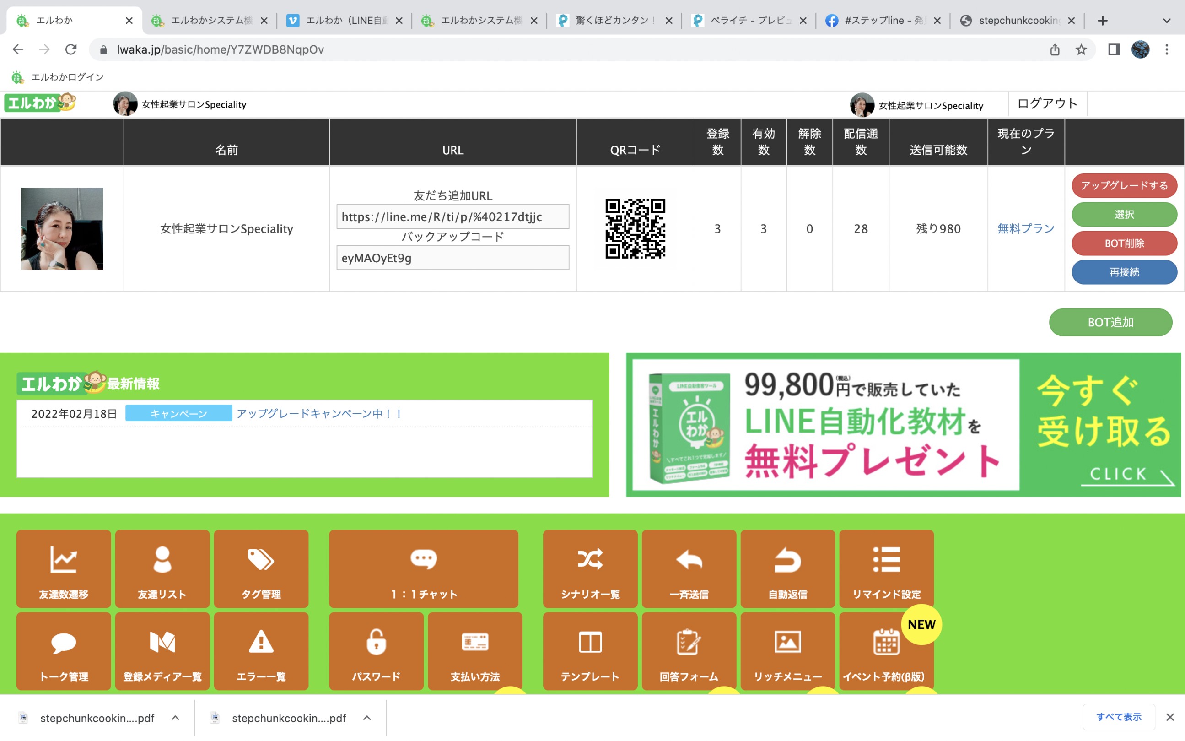Open the エルわかログイン bookmark
Viewport: 1185px width, 741px height.
tap(58, 77)
